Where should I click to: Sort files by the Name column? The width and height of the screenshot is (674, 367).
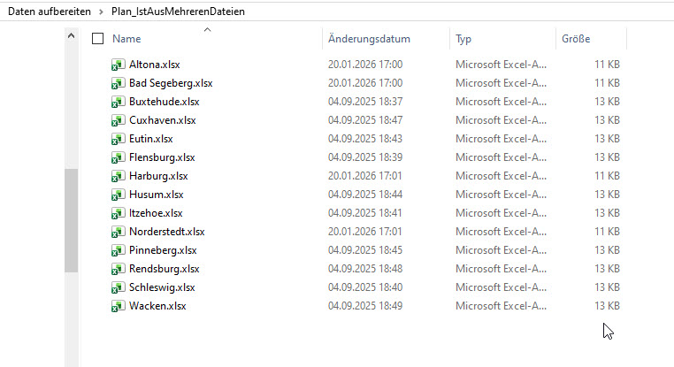coord(126,39)
